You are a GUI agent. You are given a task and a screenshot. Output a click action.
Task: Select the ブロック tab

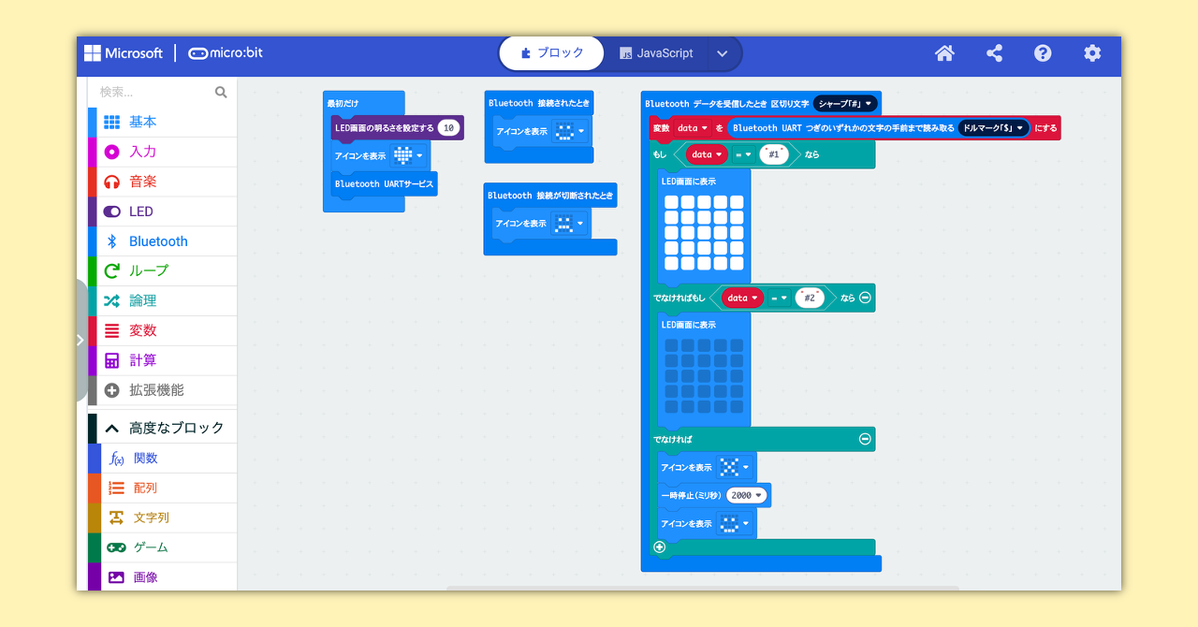tap(551, 53)
